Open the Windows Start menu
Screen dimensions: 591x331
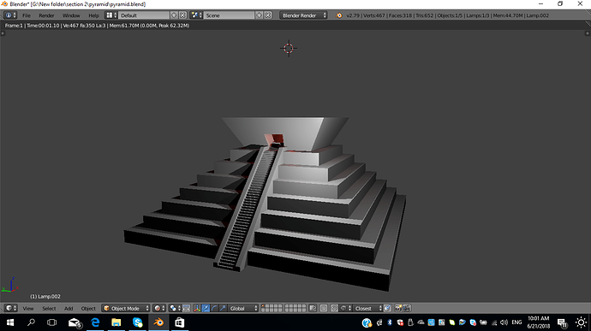10,322
